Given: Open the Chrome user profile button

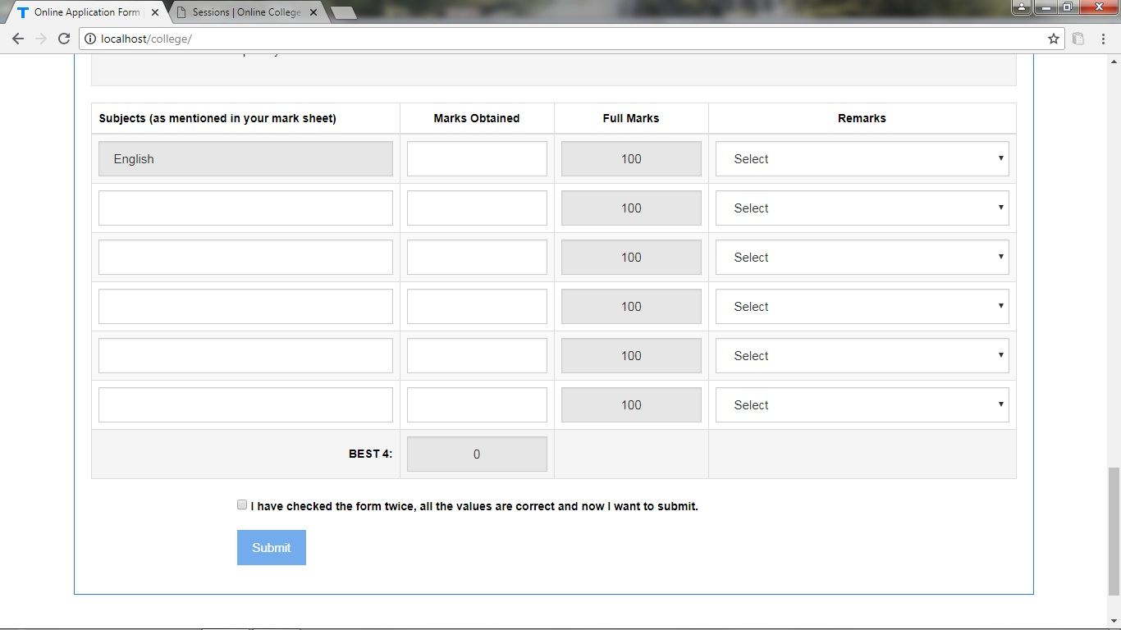Looking at the screenshot, I should click(1021, 7).
